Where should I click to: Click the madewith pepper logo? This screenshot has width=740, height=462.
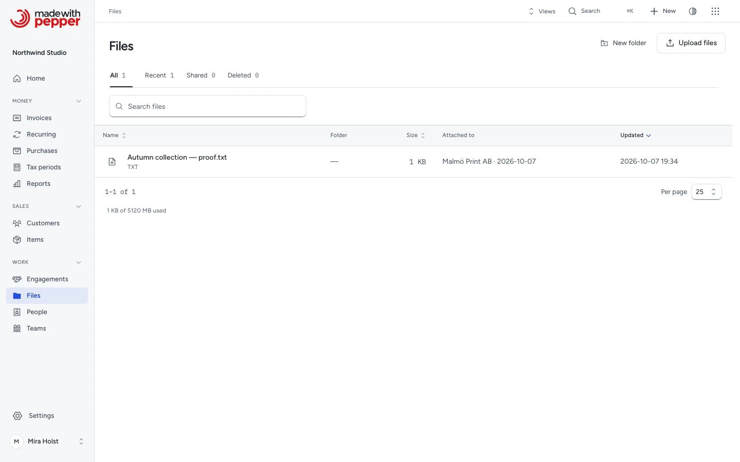tap(45, 18)
